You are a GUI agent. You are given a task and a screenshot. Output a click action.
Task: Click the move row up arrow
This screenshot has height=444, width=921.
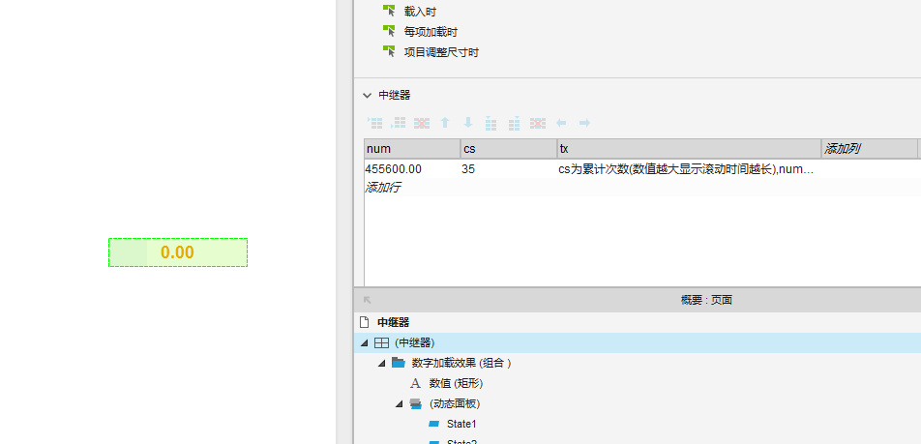click(445, 123)
